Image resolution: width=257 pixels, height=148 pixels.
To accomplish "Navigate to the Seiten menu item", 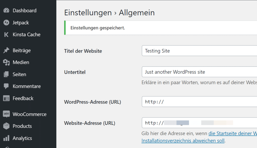I will [x=19, y=74].
